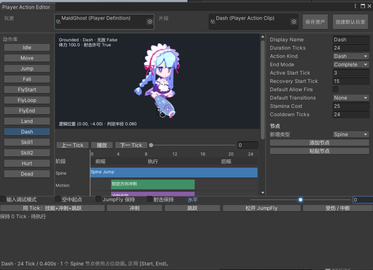Click the Dash clip asset icon
The height and width of the screenshot is (270, 373).
pos(213,22)
